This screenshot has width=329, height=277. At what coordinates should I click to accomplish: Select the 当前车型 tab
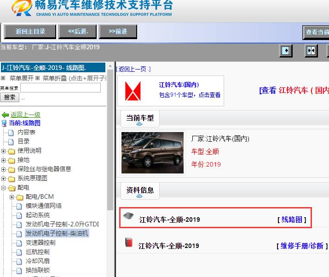[140, 119]
